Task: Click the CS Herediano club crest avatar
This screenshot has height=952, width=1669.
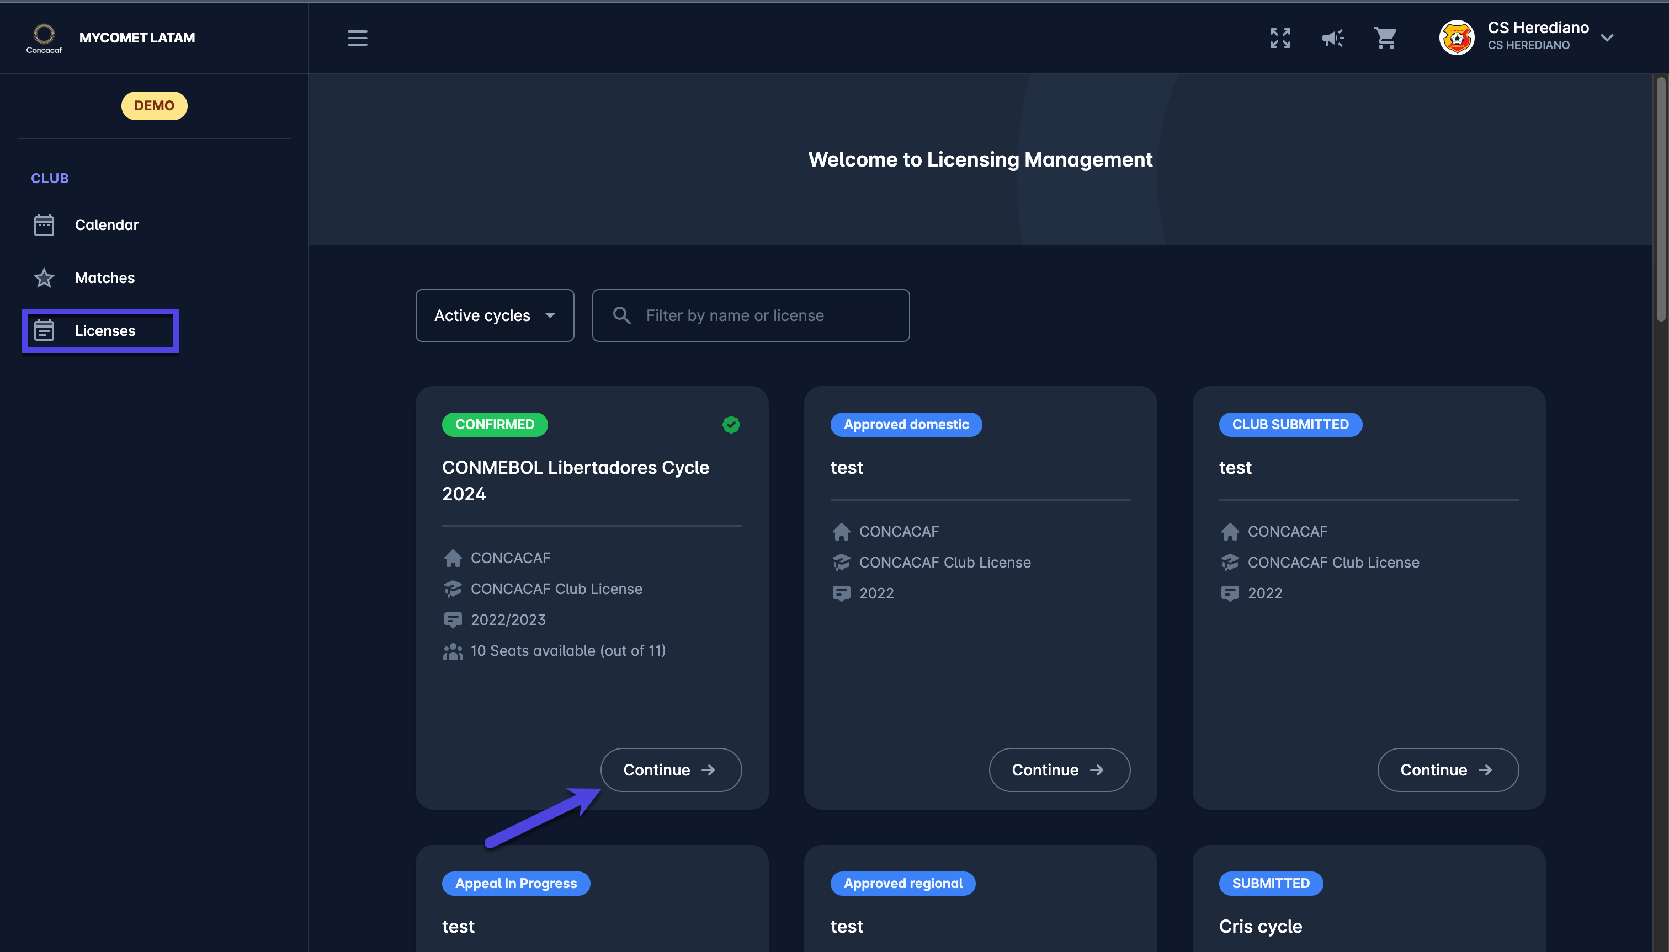Action: [1456, 38]
